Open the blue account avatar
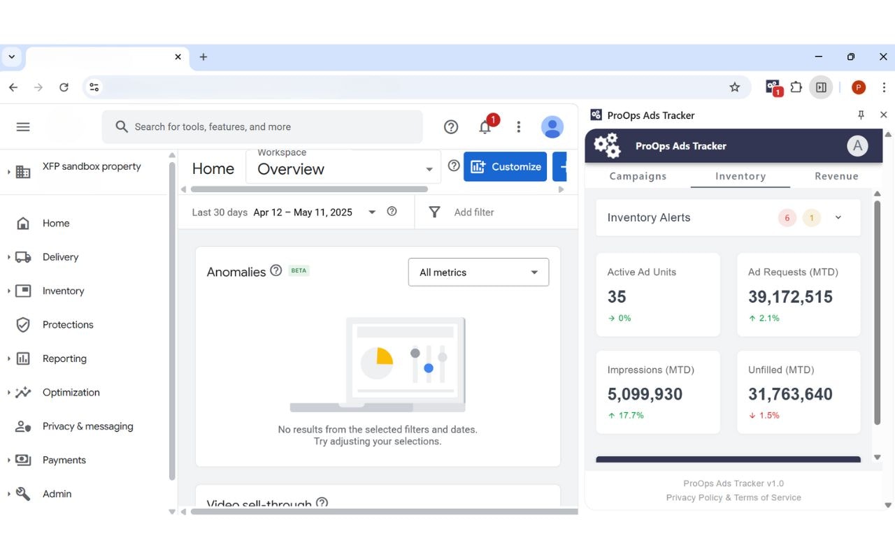 (552, 126)
